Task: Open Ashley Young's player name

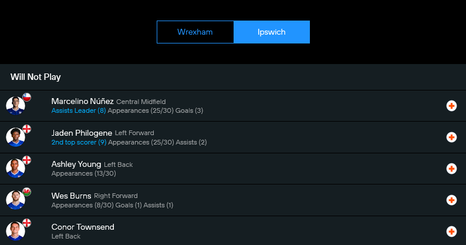Action: click(76, 164)
